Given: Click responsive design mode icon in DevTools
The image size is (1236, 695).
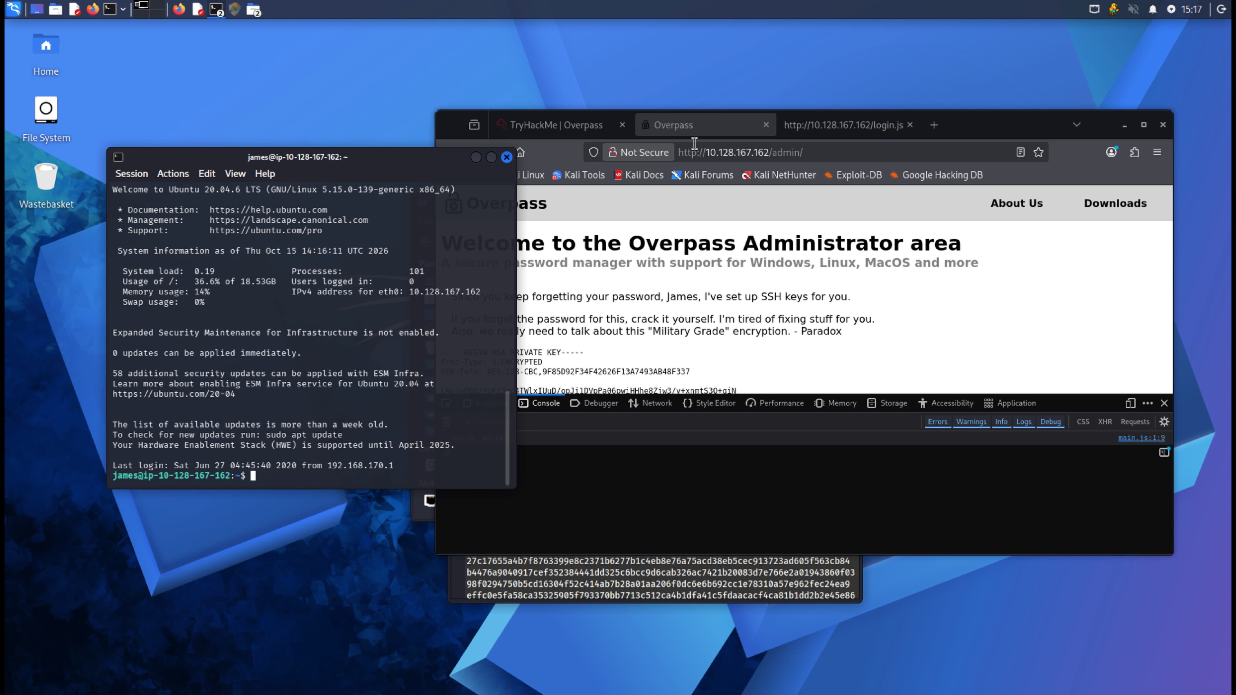Looking at the screenshot, I should pos(1130,403).
